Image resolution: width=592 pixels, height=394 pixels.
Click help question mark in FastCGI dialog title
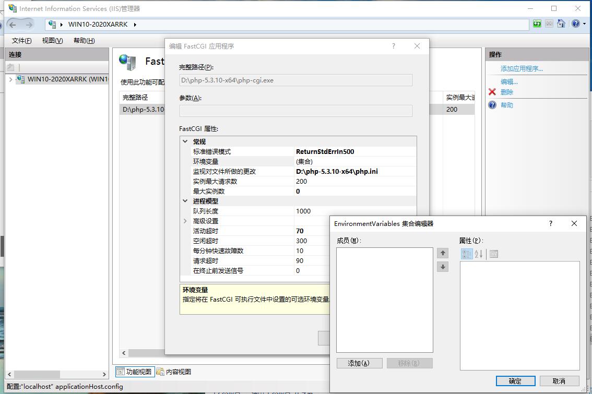pos(394,46)
